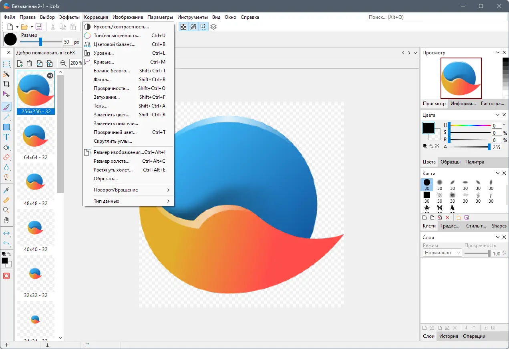The width and height of the screenshot is (509, 349).
Task: Select the magic wand tool
Action: click(x=6, y=74)
